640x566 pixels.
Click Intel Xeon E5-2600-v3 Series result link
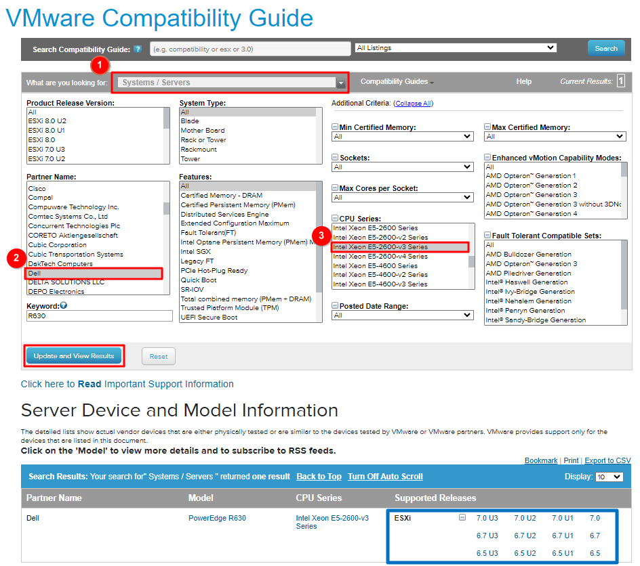coord(332,522)
